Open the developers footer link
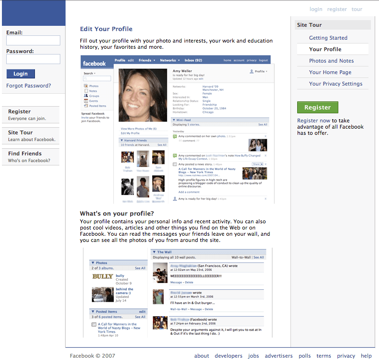This screenshot has width=379, height=361. coord(228,356)
